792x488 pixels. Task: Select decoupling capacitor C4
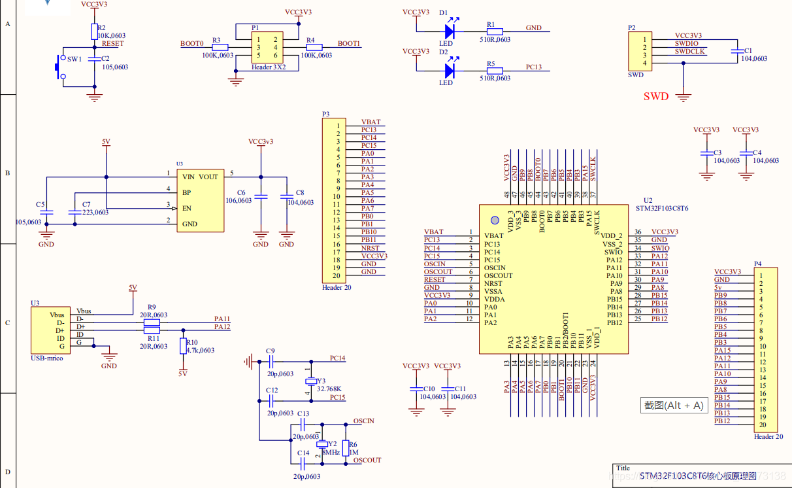click(x=746, y=153)
